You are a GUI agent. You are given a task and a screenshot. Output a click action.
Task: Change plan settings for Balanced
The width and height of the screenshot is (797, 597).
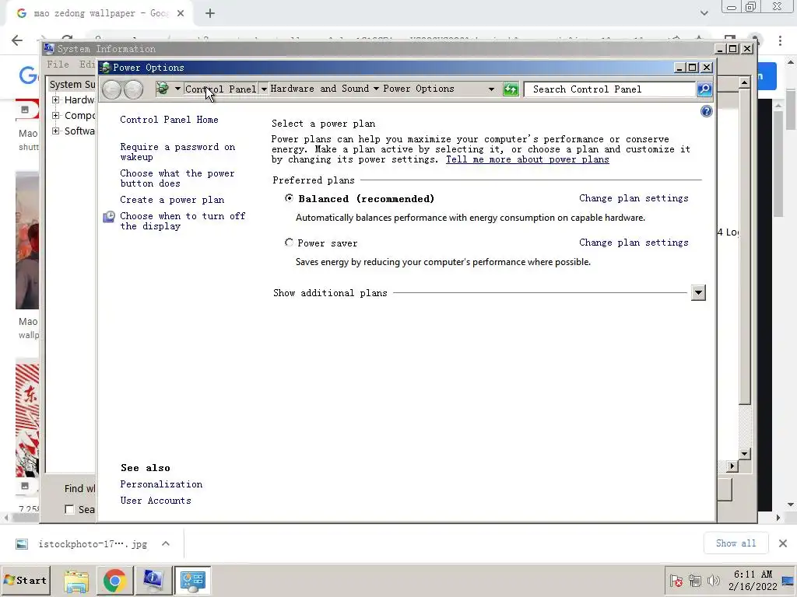(x=634, y=198)
